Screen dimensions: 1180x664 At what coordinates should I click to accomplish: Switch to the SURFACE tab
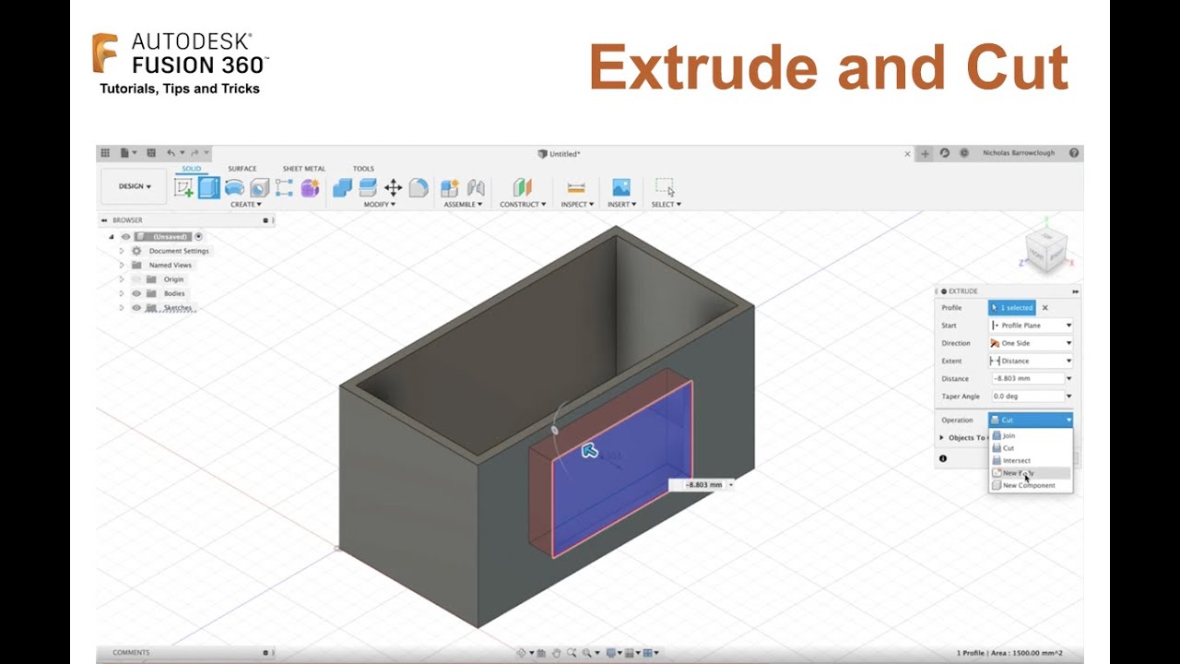coord(242,169)
